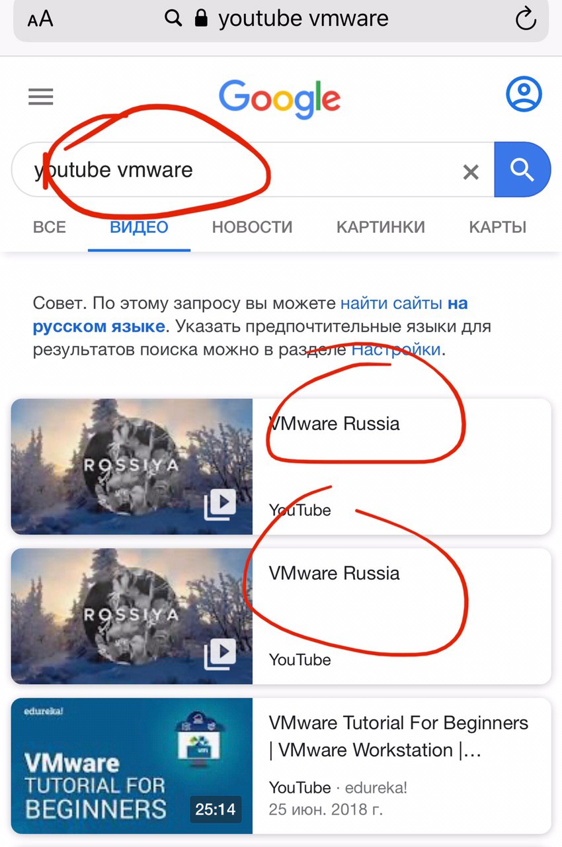Clear the search query with the X

pyautogui.click(x=471, y=173)
